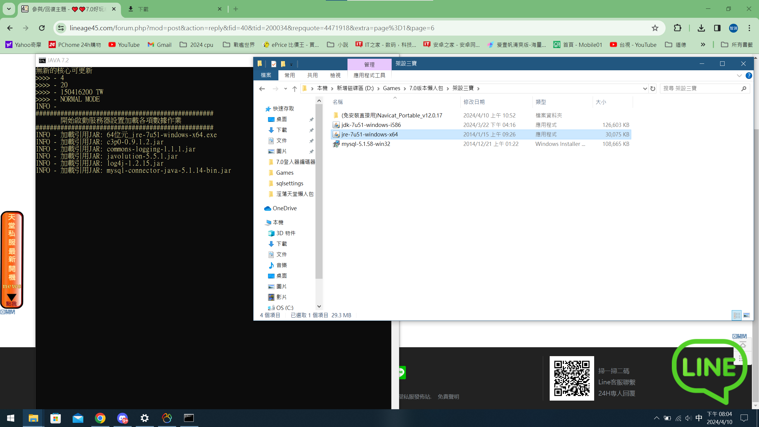Image resolution: width=759 pixels, height=427 pixels.
Task: Expand address bar history dropdown
Action: [x=645, y=88]
